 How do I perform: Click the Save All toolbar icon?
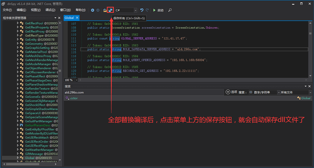tap(111, 10)
